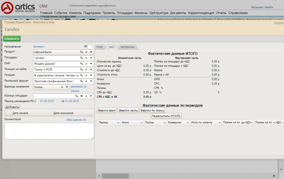Open the Клиенты menu

pyautogui.click(x=75, y=13)
